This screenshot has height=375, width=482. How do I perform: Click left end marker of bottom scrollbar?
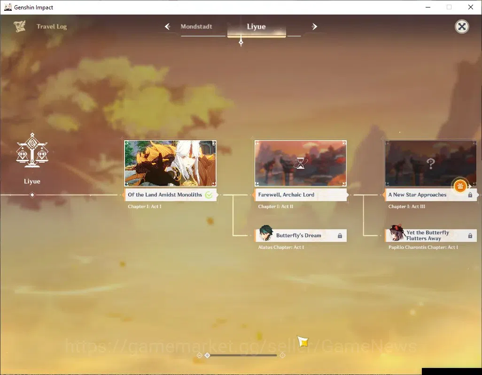coord(199,355)
